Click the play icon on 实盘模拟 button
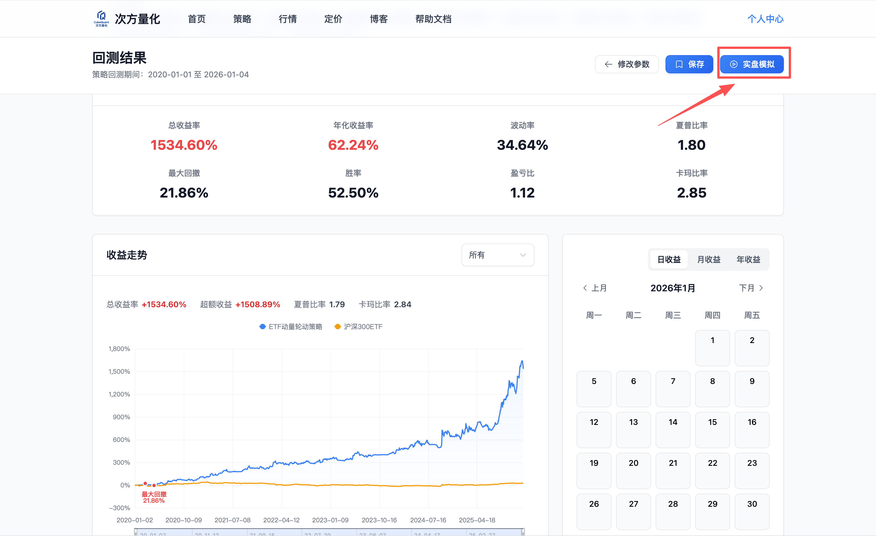 (734, 64)
